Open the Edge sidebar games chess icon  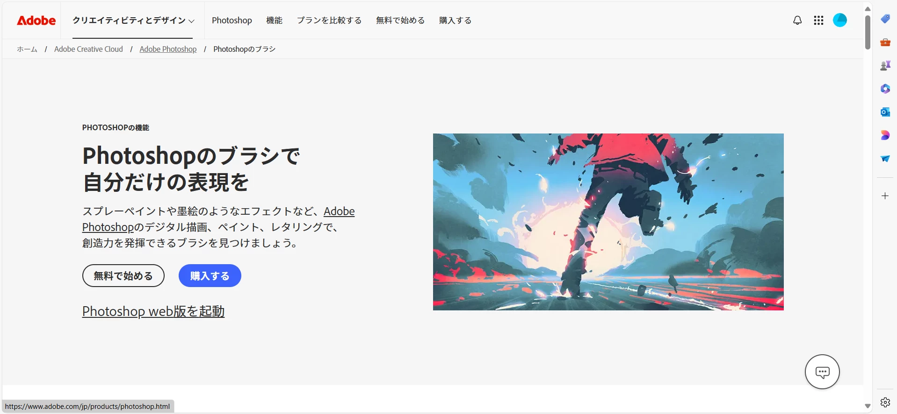coord(885,65)
